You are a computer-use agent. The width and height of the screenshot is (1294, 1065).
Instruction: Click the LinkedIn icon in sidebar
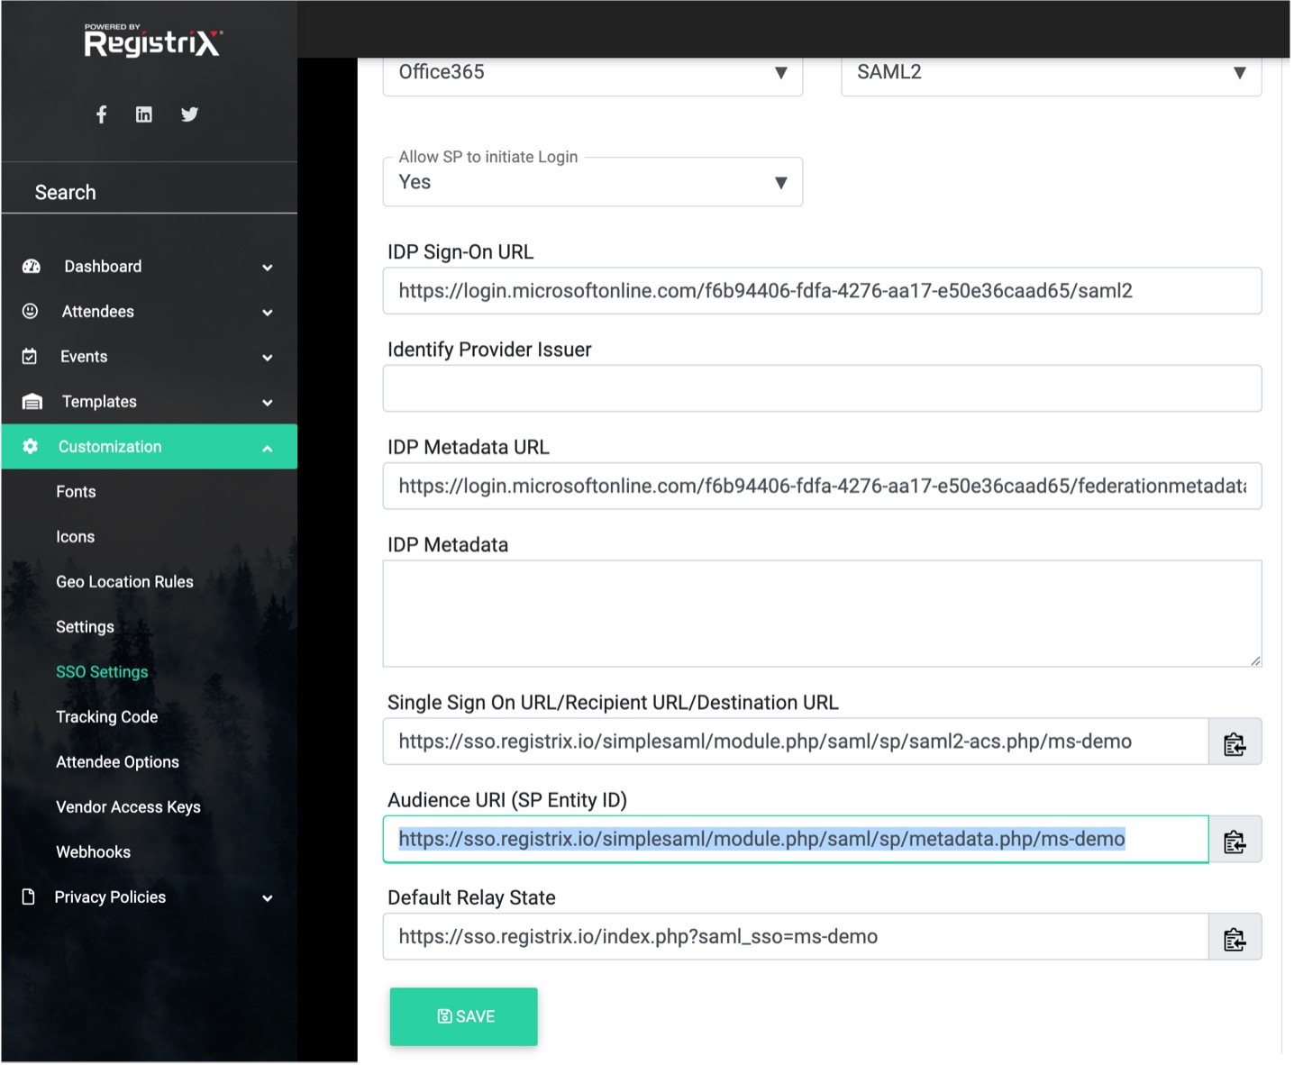click(x=143, y=114)
